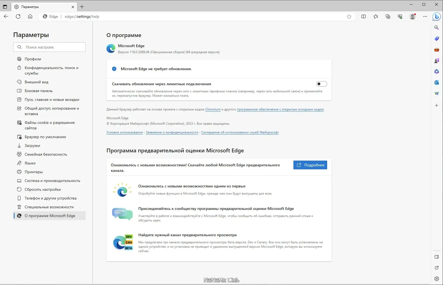The image size is (443, 285).
Task: Click the Edge site info chip in address bar
Action: click(51, 16)
